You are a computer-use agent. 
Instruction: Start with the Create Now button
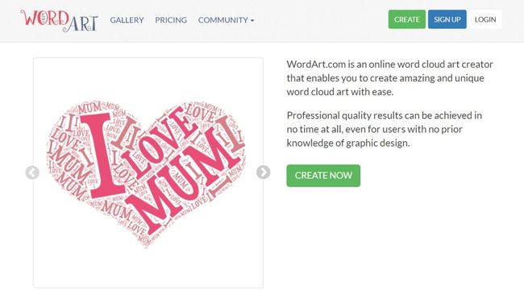click(323, 176)
